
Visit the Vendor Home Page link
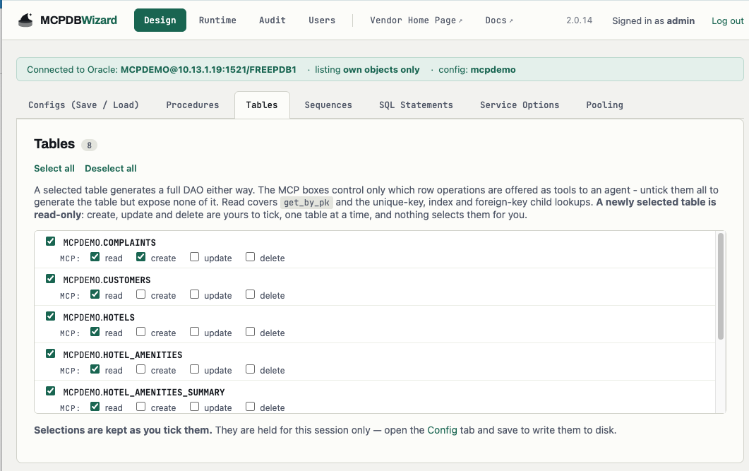tap(416, 20)
